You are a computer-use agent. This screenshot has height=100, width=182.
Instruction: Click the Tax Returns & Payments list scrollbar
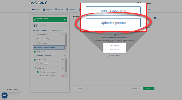tap(66, 65)
